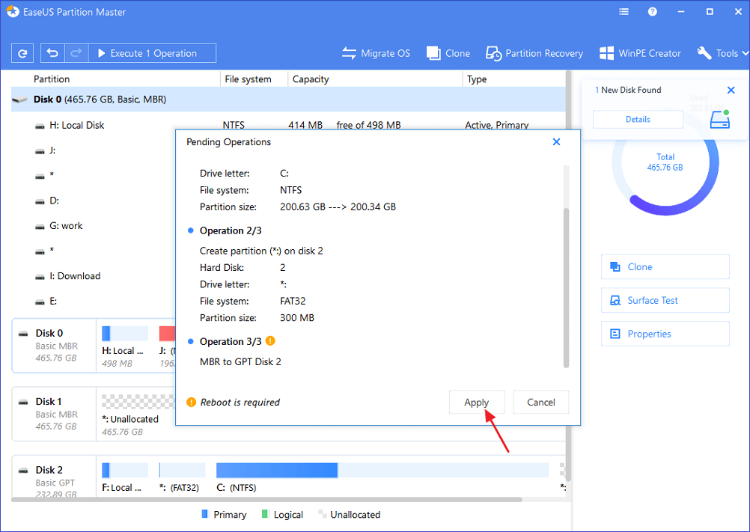Image resolution: width=750 pixels, height=532 pixels.
Task: Sort by the File system column header
Action: pyautogui.click(x=248, y=79)
